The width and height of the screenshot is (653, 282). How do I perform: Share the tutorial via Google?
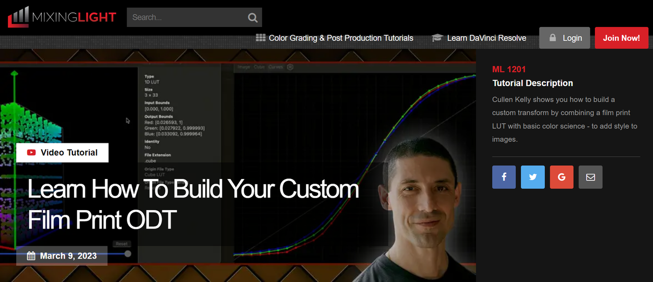point(562,177)
